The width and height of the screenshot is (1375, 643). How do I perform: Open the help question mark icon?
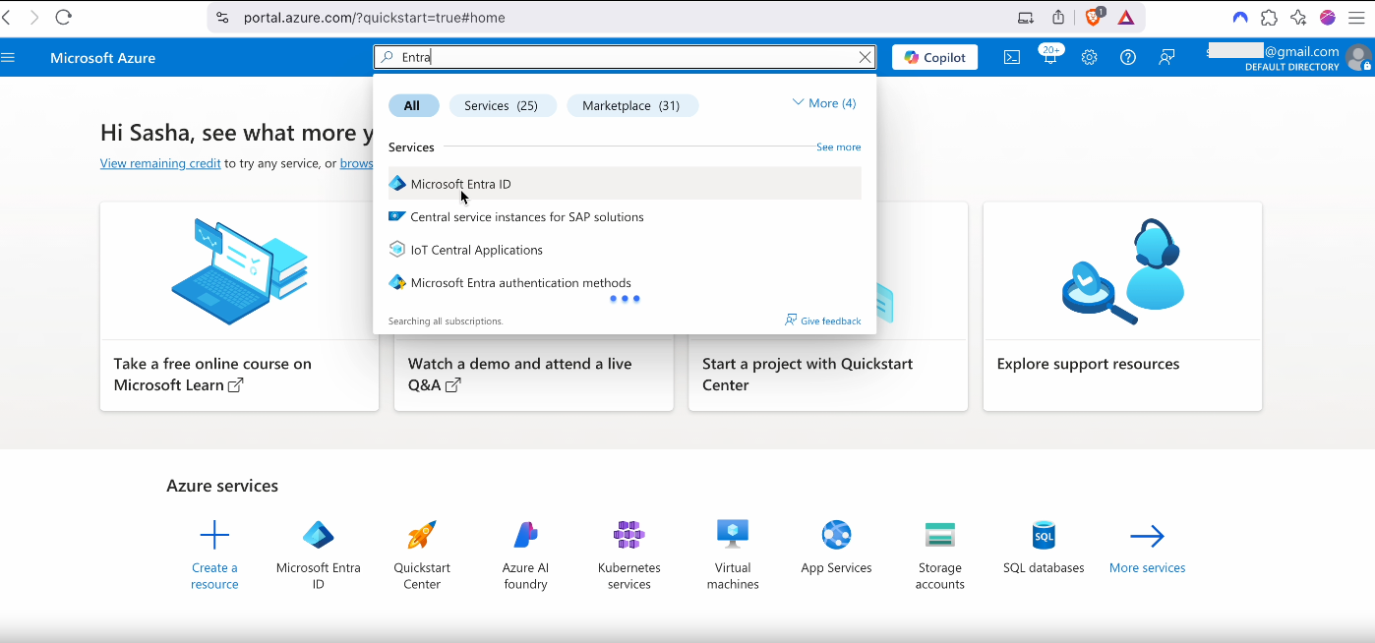1128,57
